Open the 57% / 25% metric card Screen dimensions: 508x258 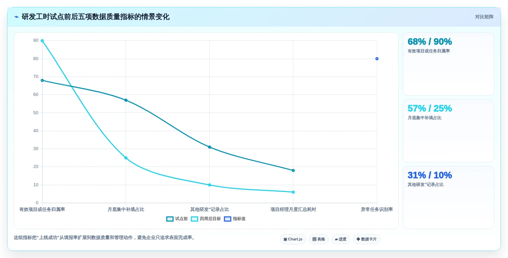point(449,131)
